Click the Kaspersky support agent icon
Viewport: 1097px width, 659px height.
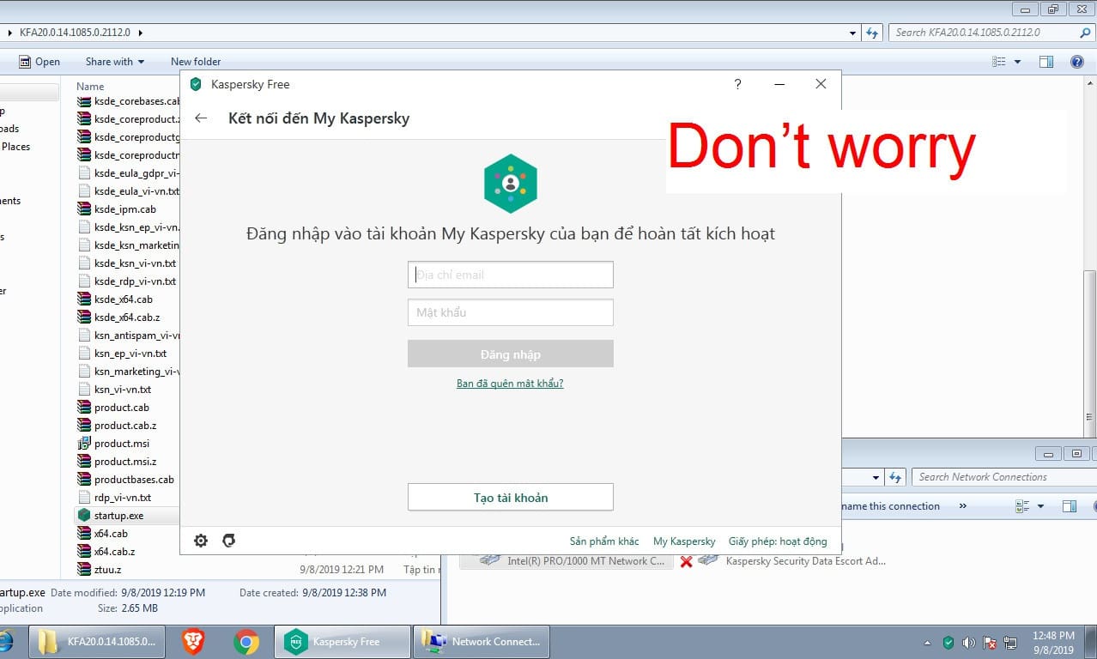click(228, 541)
